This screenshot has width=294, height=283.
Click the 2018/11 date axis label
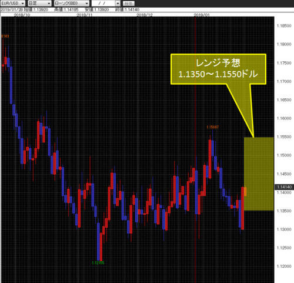tap(84, 15)
